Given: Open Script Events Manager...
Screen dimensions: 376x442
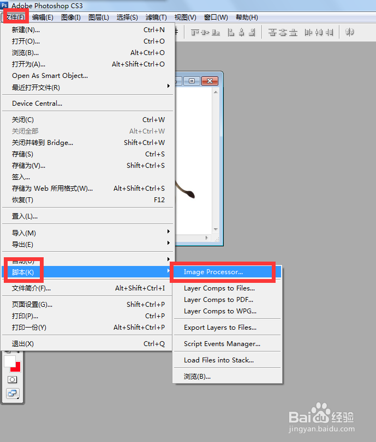Looking at the screenshot, I should (228, 344).
